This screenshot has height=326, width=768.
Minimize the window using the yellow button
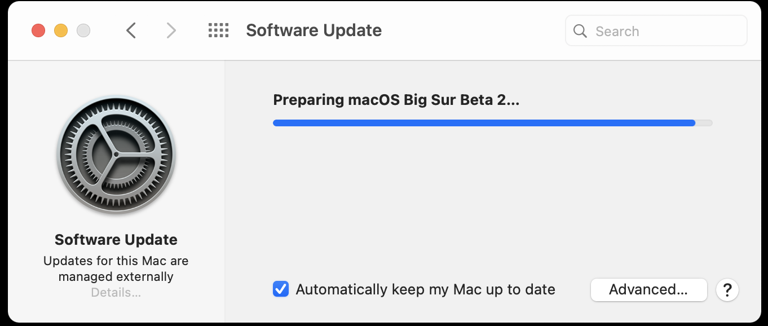point(61,30)
